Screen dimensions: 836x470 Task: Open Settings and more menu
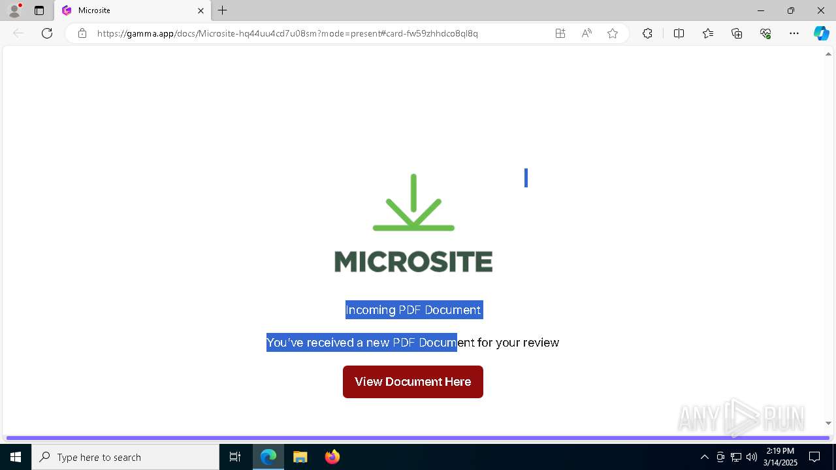pos(794,33)
